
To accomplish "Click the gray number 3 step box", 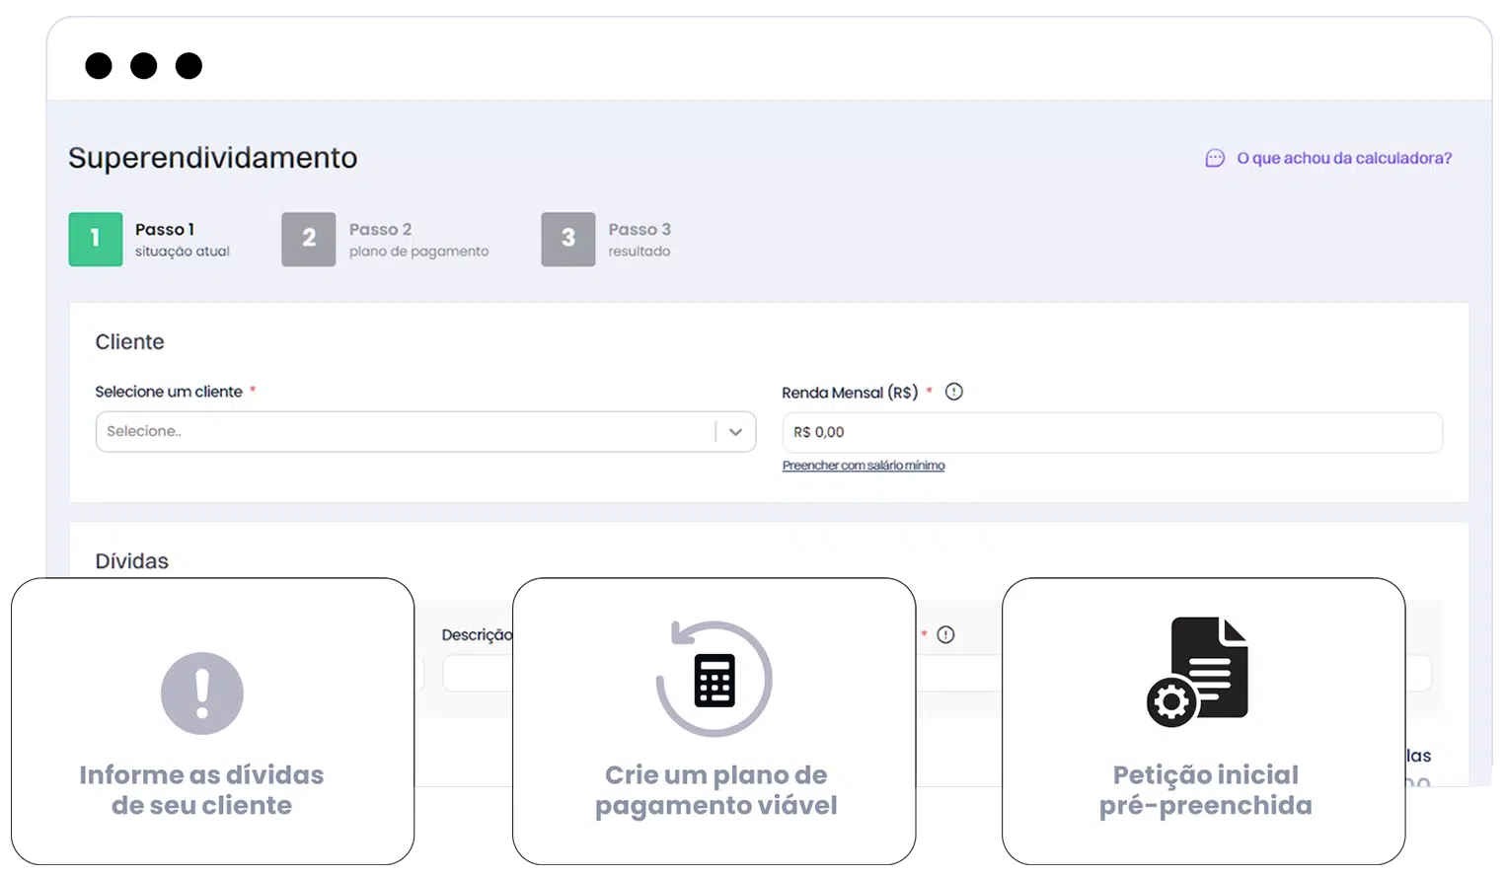I will click(568, 239).
